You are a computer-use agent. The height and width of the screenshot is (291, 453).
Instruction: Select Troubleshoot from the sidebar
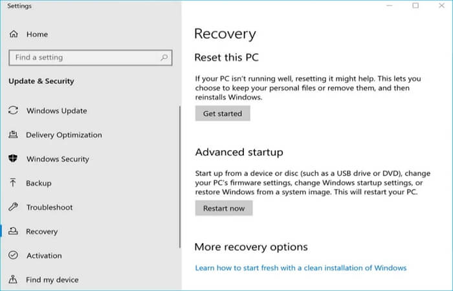coord(49,208)
